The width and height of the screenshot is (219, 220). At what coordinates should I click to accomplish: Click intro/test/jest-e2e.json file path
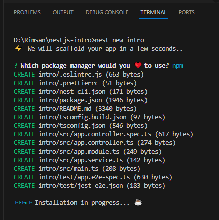pos(81,186)
